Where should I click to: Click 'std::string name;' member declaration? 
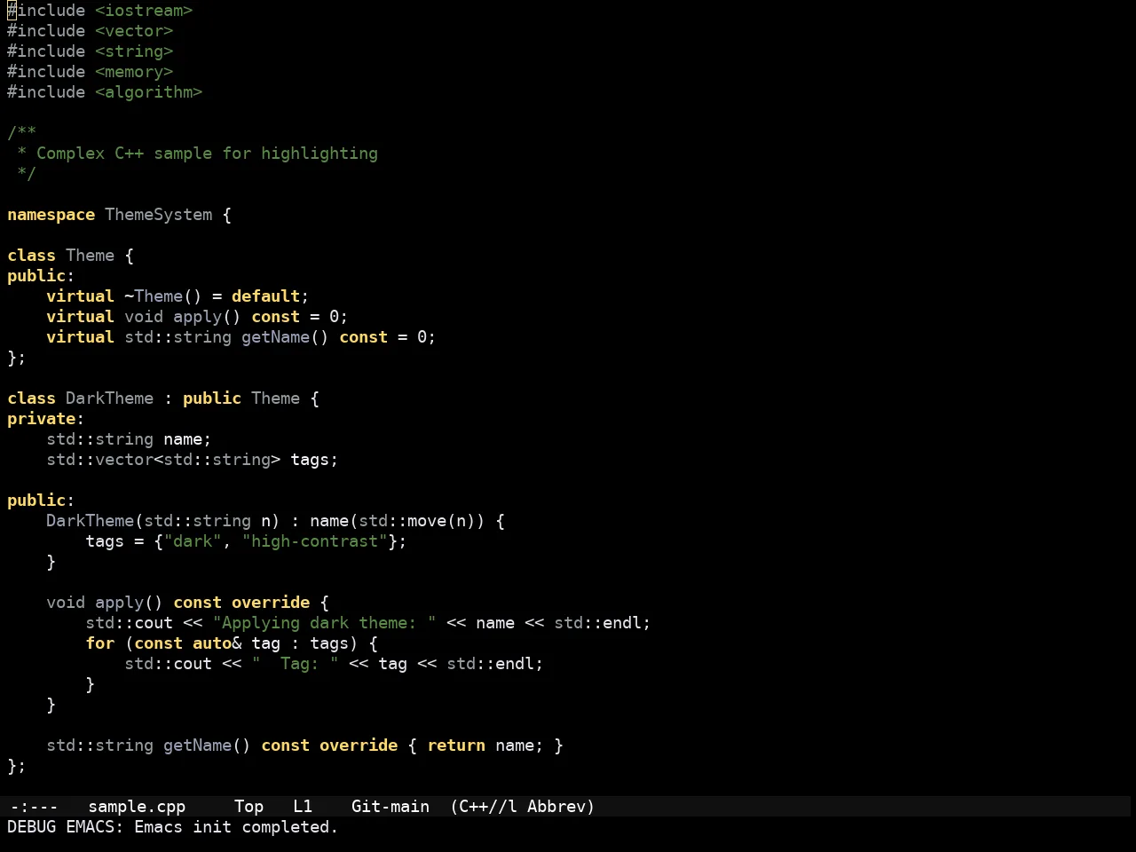(129, 439)
